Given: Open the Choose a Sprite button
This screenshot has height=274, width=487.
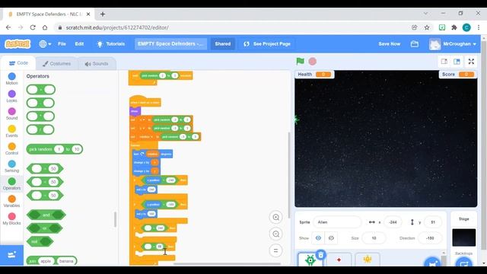Looking at the screenshot, I should click(x=432, y=263).
